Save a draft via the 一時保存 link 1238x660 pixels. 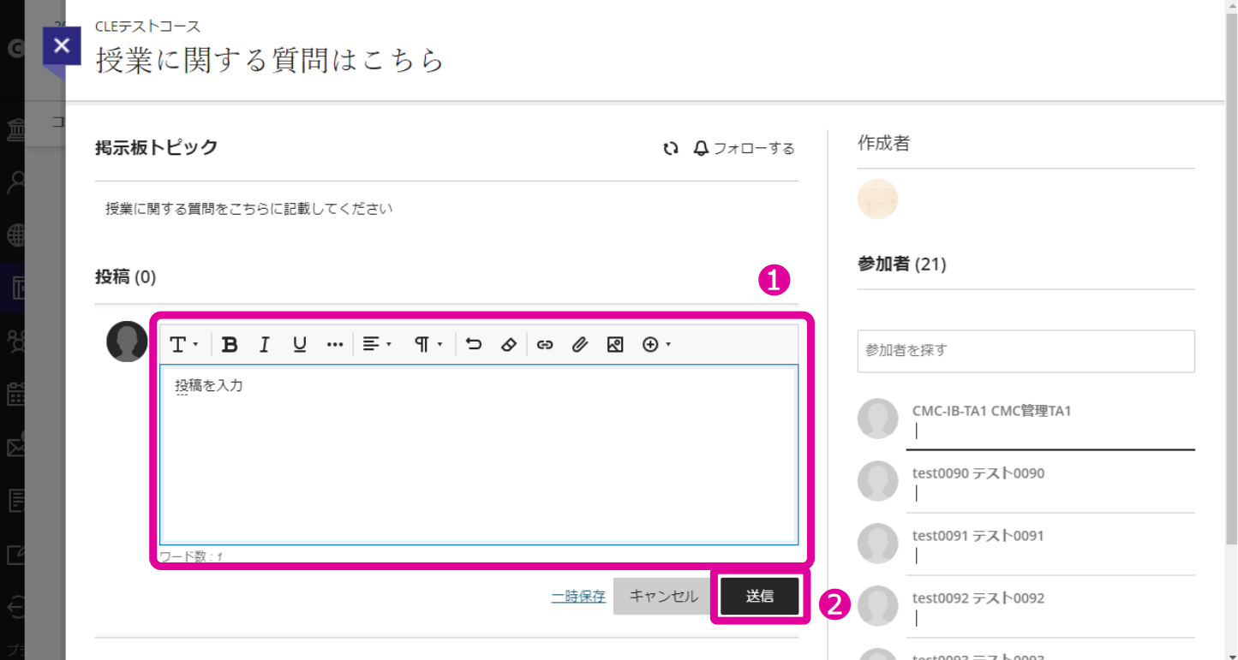tap(577, 596)
